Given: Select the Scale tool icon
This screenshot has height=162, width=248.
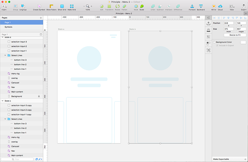Looking at the screenshot, I should click(x=142, y=6).
